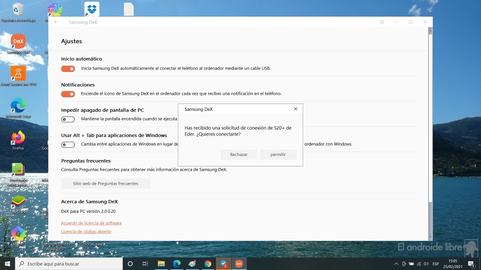Open the volume control in the system tray
The width and height of the screenshot is (481, 270).
point(426,264)
